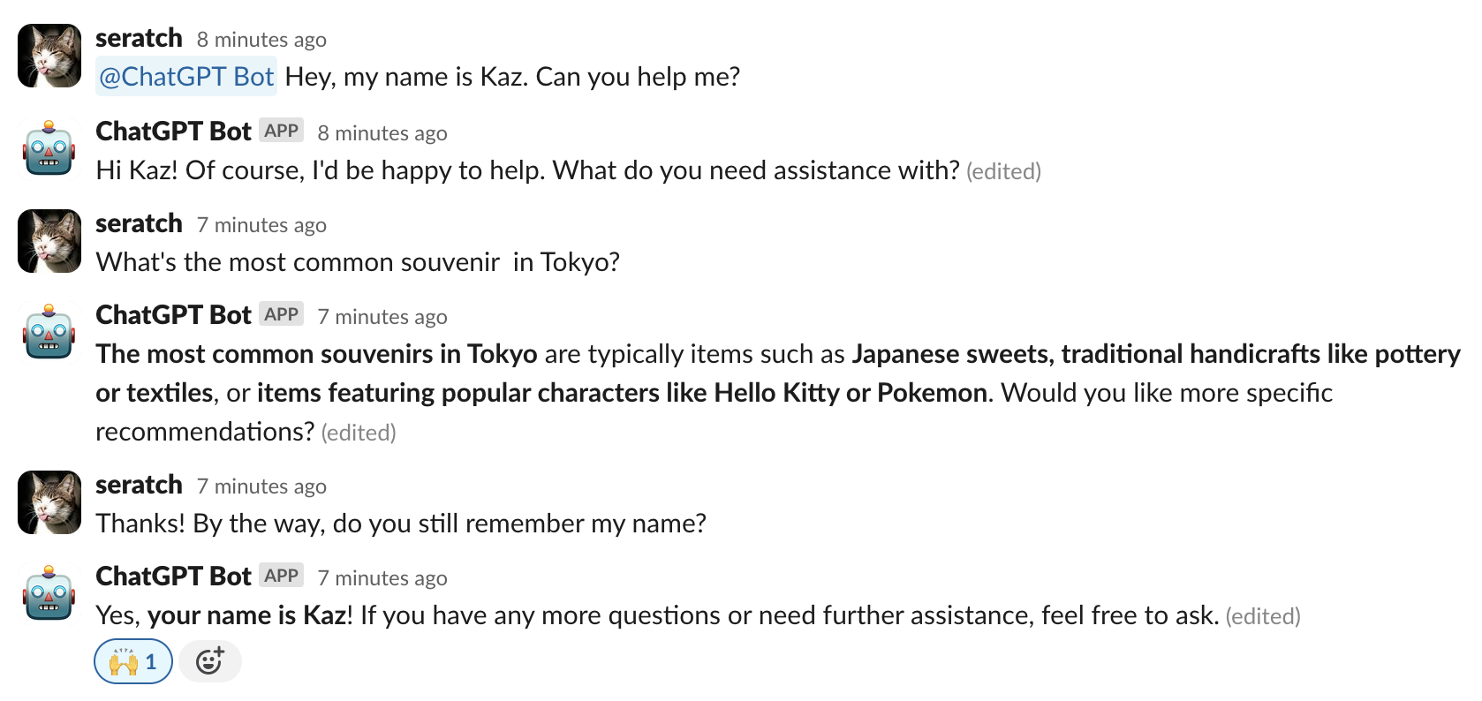This screenshot has width=1482, height=701.
Task: Open the "8 minutes ago" timestamp on the bot's "Hi Kaz!" reply
Action: click(382, 133)
